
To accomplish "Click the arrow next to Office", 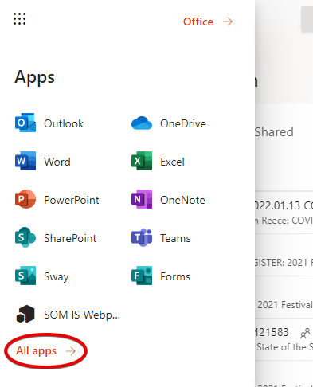I will (228, 21).
